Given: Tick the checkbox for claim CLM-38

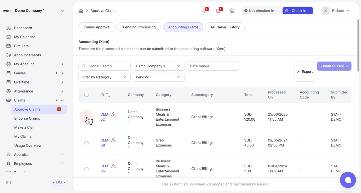Looking at the screenshot, I should pyautogui.click(x=86, y=143).
